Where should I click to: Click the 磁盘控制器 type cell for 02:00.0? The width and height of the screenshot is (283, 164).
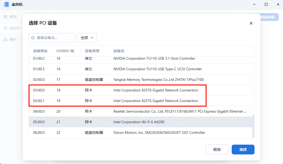94,80
